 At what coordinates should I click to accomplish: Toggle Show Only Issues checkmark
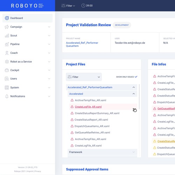point(136,77)
